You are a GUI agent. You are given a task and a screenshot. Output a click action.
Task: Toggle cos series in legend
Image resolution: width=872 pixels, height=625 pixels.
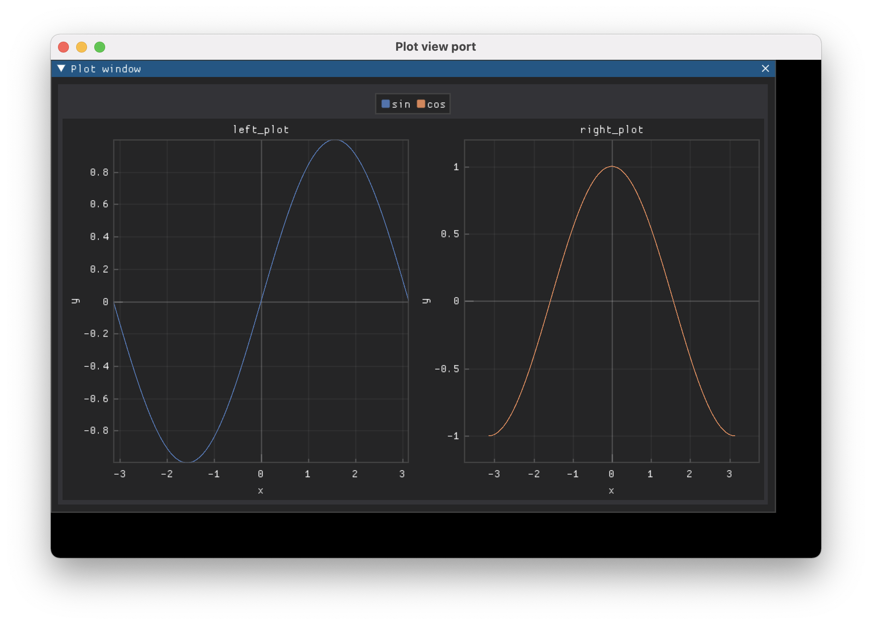coord(436,104)
